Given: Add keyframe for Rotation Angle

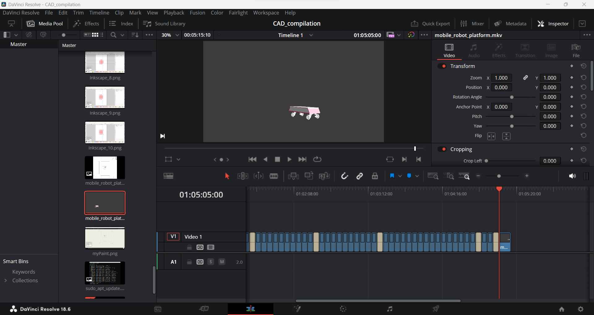Looking at the screenshot, I should pos(572,97).
